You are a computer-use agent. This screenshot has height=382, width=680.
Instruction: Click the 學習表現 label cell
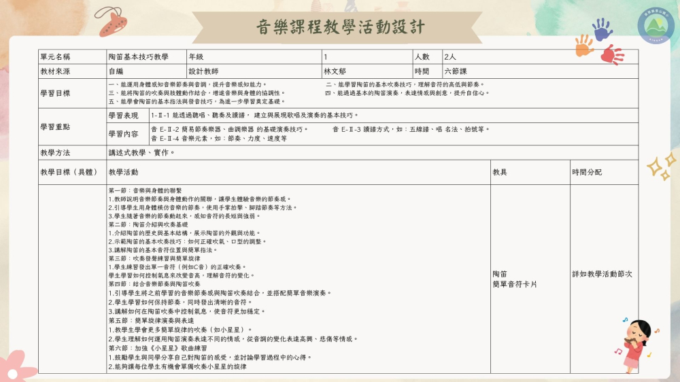[x=128, y=116]
